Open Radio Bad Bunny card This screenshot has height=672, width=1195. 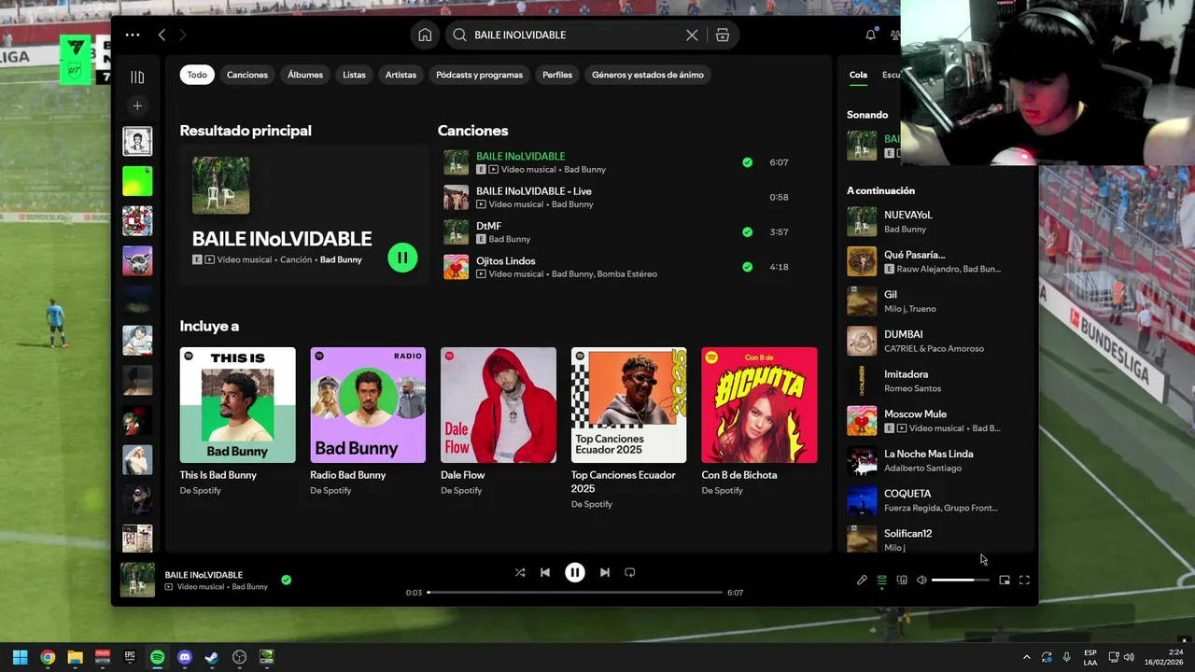[368, 420]
